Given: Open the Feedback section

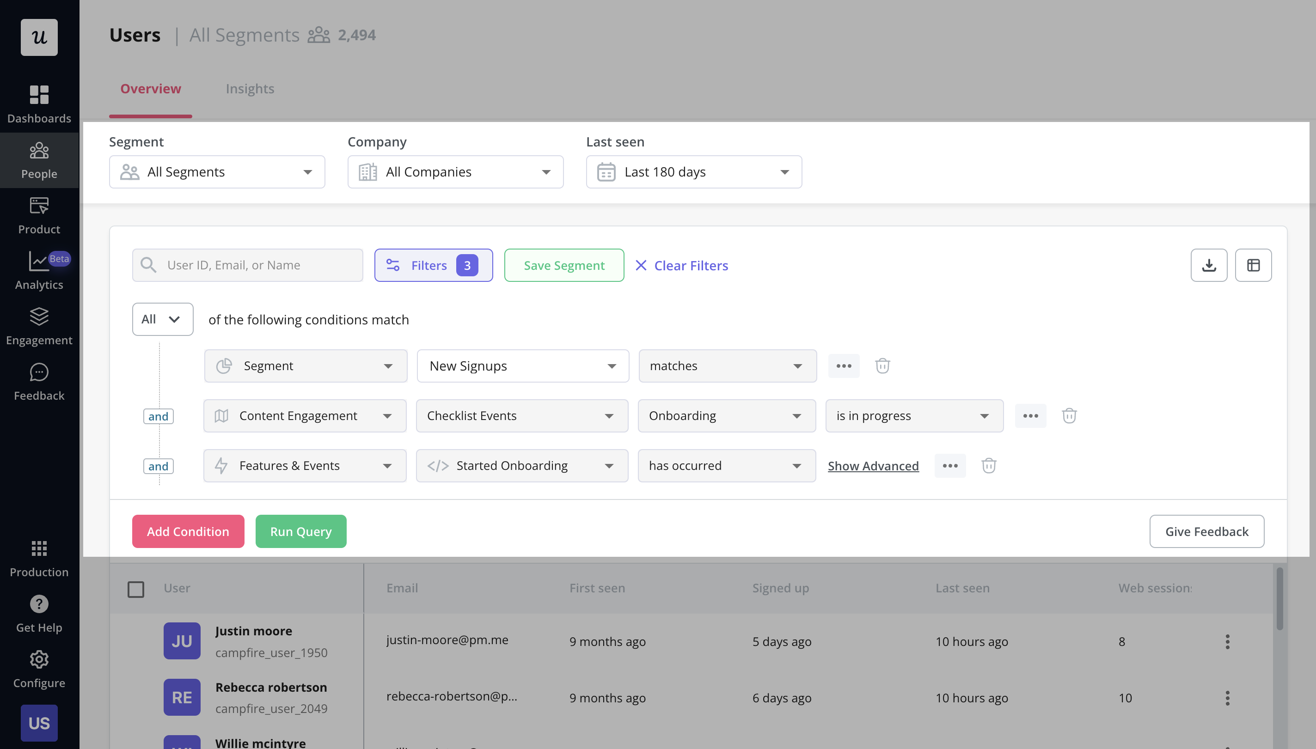Looking at the screenshot, I should pos(39,381).
